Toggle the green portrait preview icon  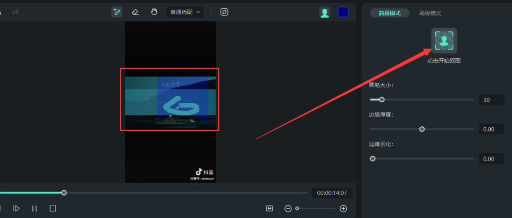point(325,12)
